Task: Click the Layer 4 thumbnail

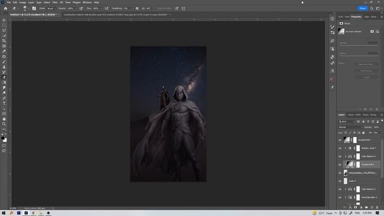Action: tap(346, 181)
